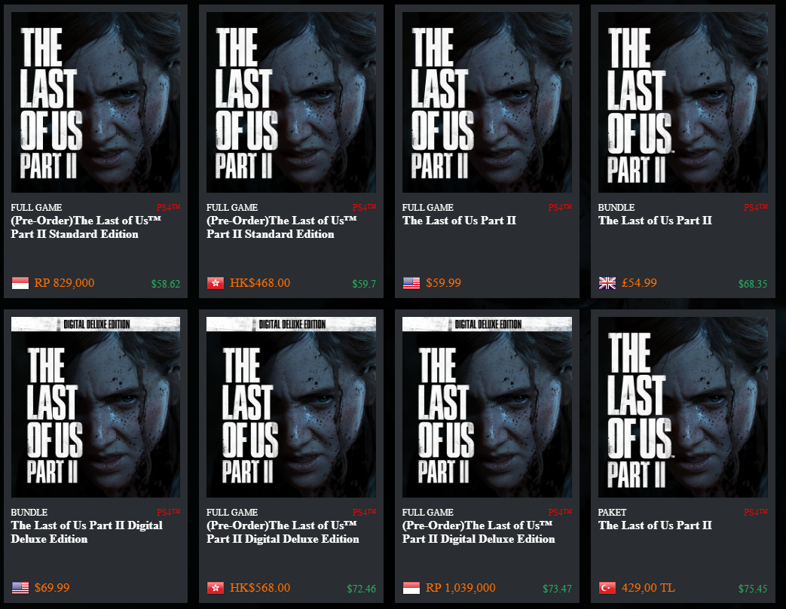Open cover art of the HK$468.00 Standard Edition
This screenshot has width=786, height=609.
[x=291, y=102]
